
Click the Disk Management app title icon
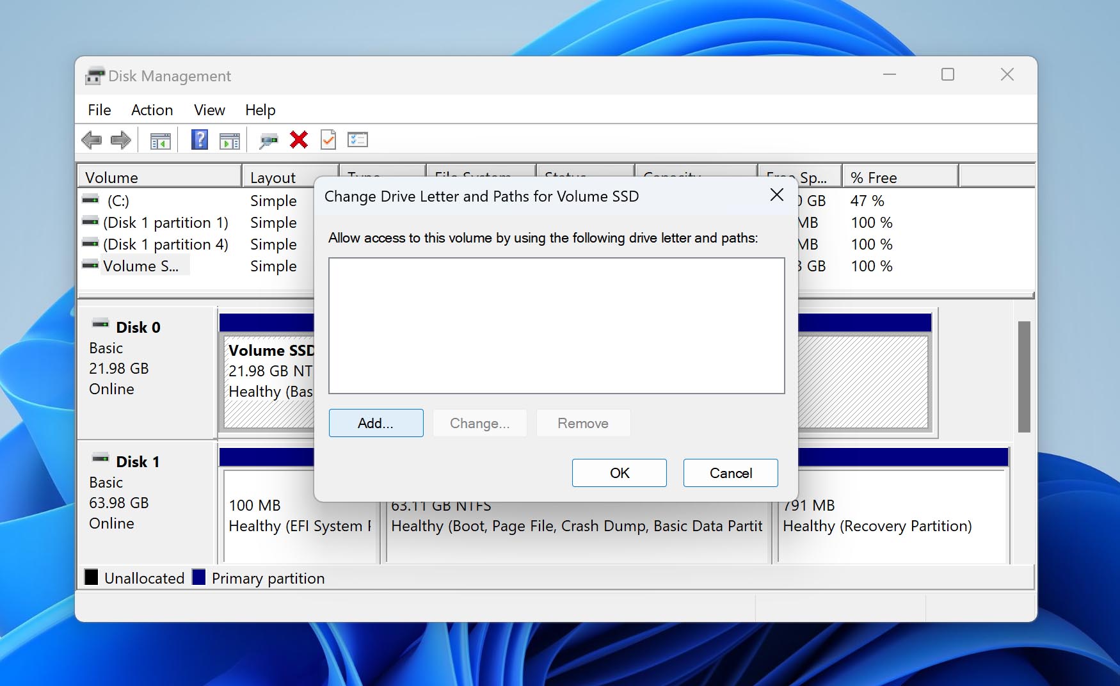tap(95, 76)
